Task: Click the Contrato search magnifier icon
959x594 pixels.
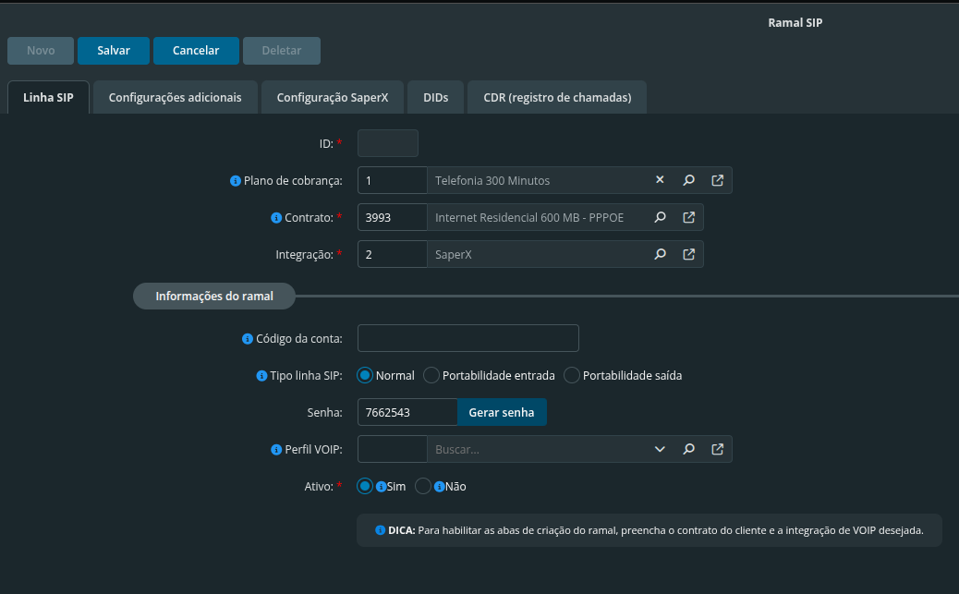Action: coord(660,217)
